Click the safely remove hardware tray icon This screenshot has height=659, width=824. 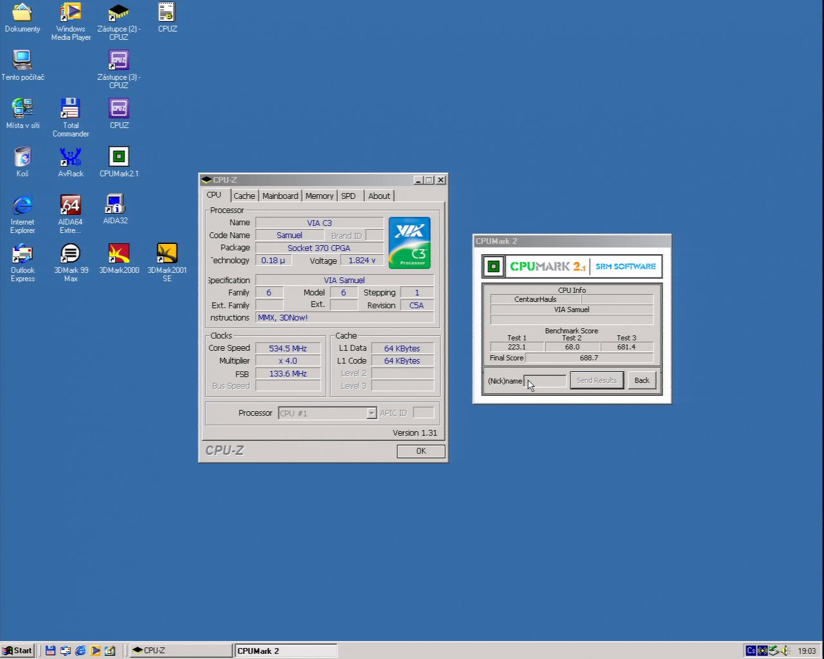tap(774, 651)
